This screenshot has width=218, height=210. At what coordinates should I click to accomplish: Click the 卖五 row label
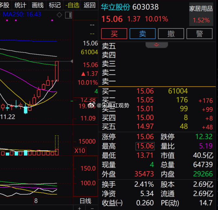pyautogui.click(x=109, y=46)
